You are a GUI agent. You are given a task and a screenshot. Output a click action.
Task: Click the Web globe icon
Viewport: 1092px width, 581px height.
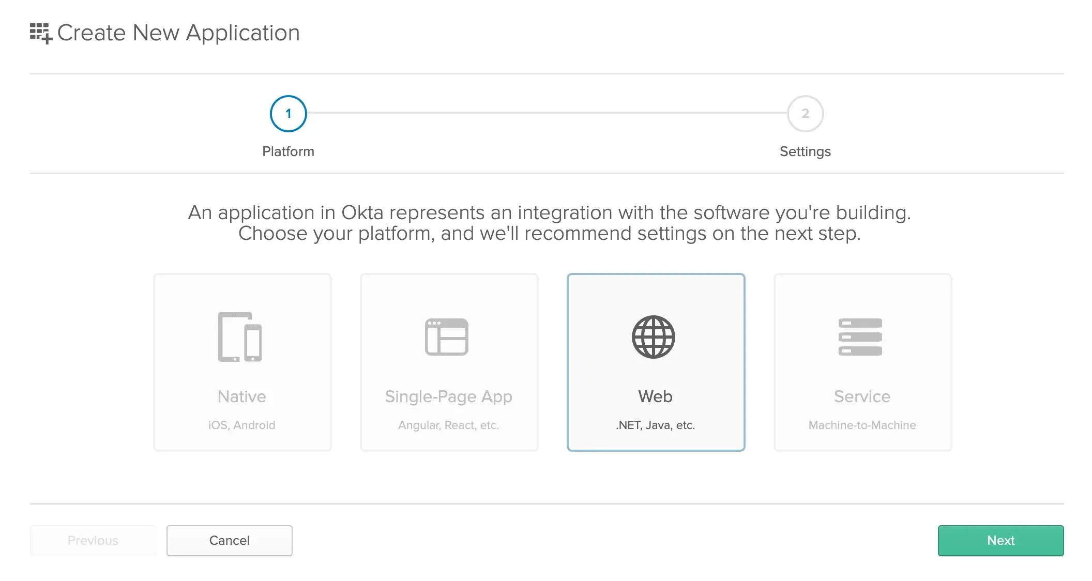click(x=654, y=337)
